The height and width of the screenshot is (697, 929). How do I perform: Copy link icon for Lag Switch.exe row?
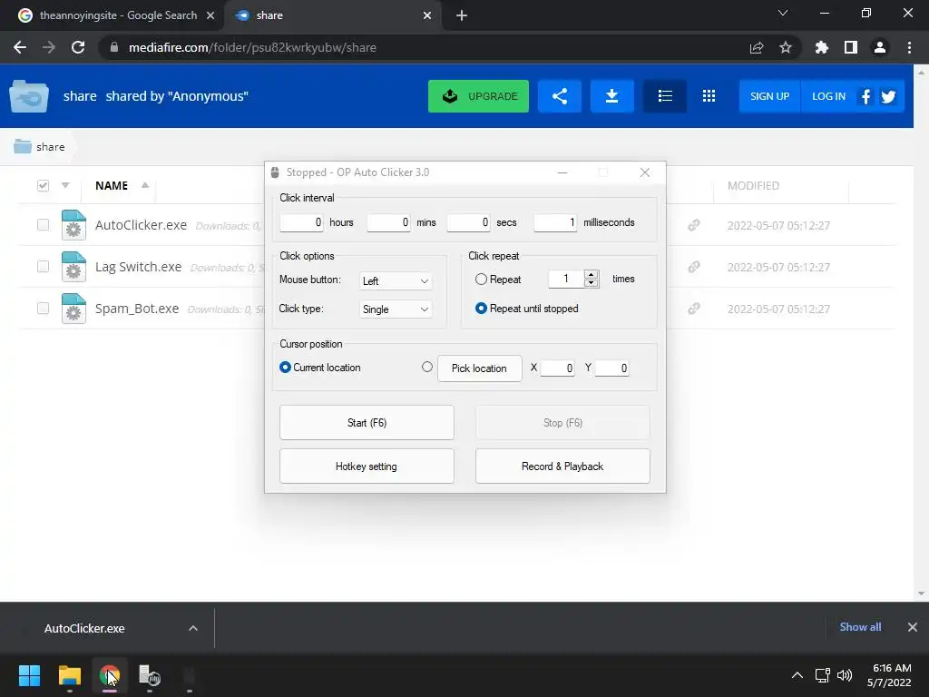pyautogui.click(x=694, y=267)
